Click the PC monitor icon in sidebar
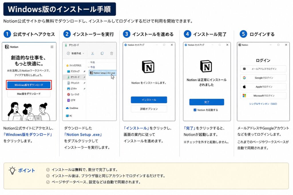Image resolution: width=293 pixels, height=195 pixels. (67, 116)
